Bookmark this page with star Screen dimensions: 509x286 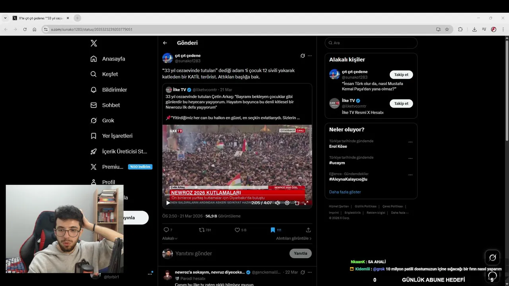[x=447, y=29]
